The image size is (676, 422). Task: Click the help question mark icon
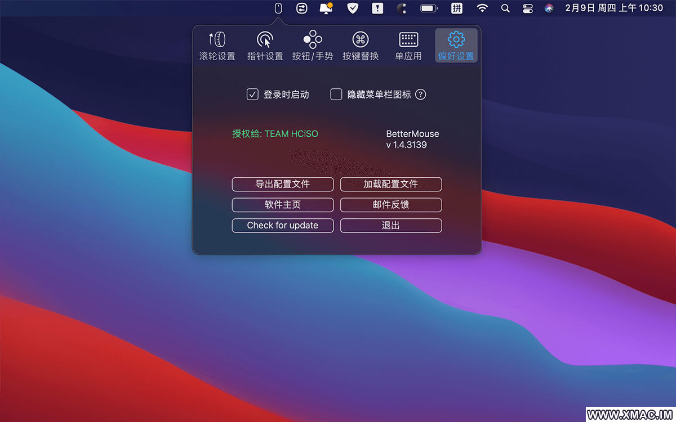coord(421,95)
